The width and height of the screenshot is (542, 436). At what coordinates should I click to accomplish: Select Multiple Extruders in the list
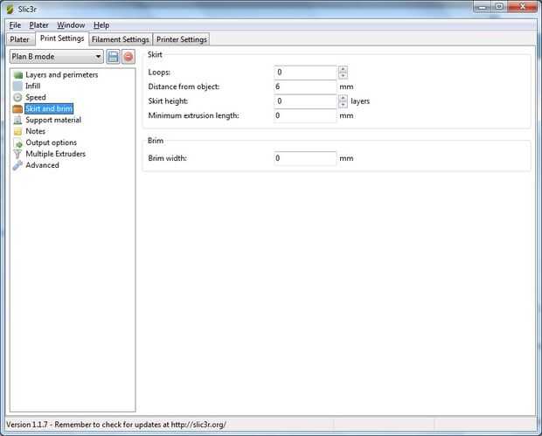[x=56, y=154]
